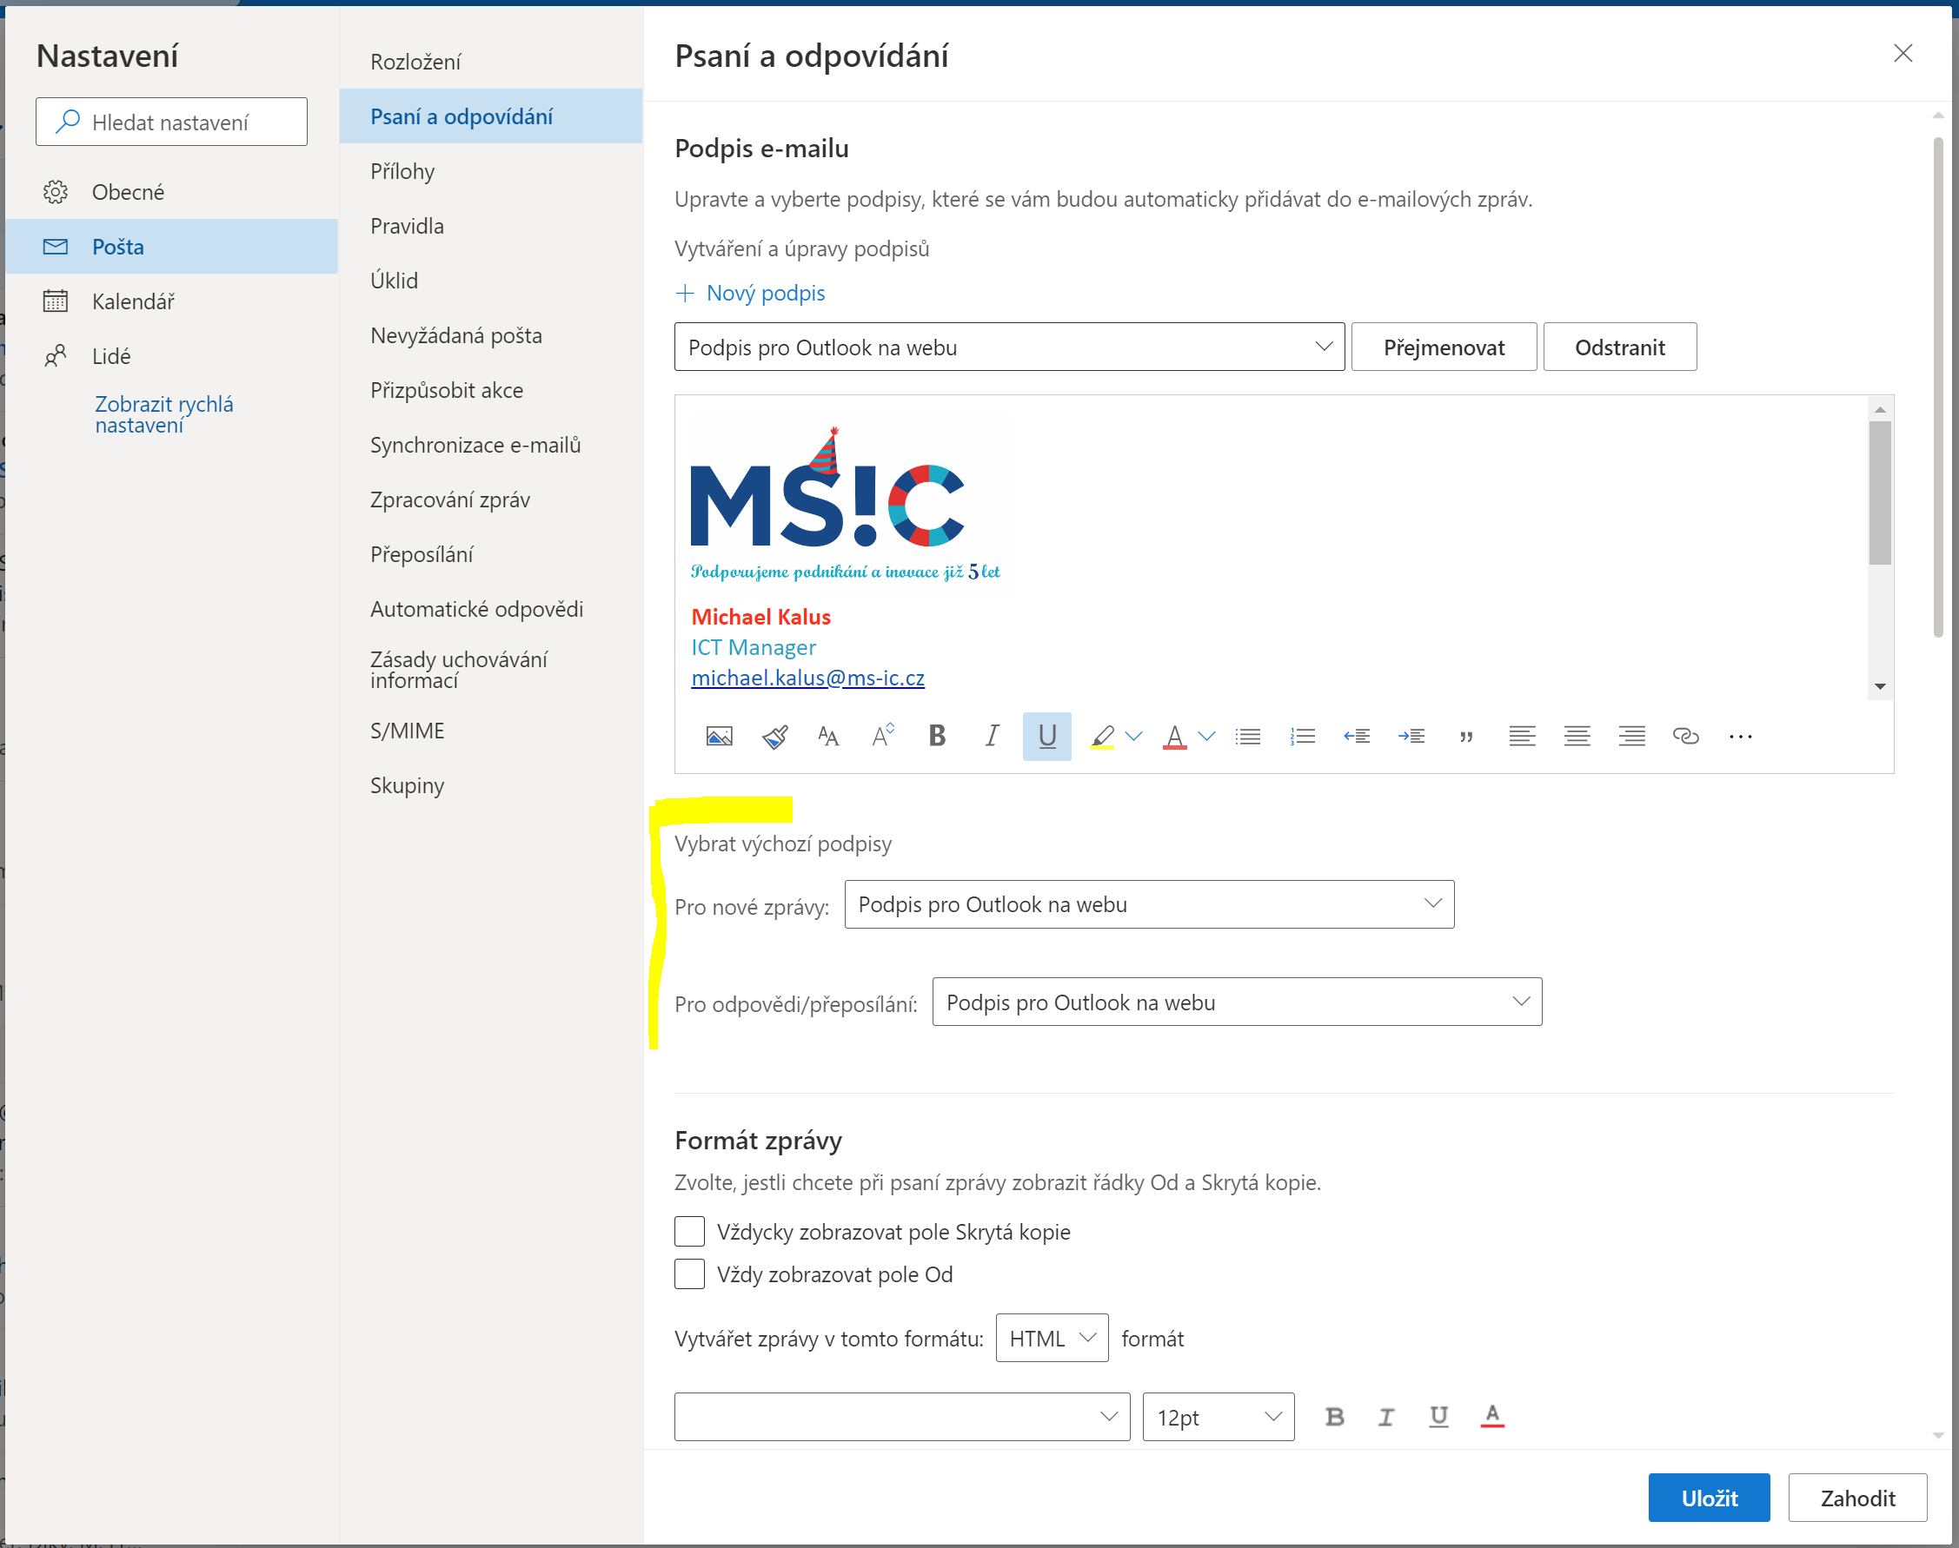Check the Vždy zobrazovat pole Od option
This screenshot has height=1548, width=1959.
coord(689,1273)
